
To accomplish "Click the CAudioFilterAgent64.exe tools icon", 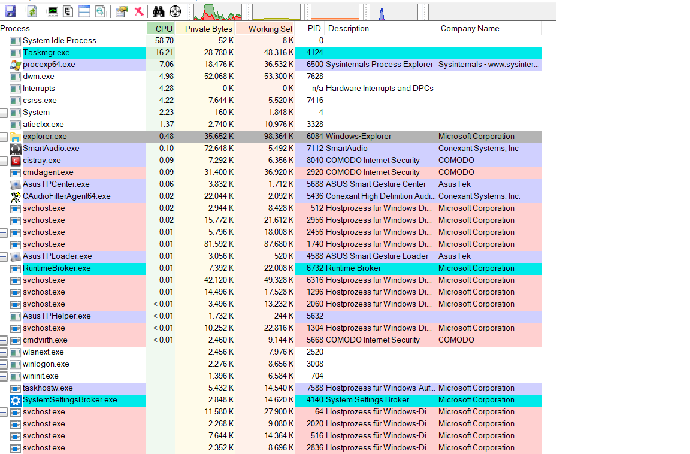I will pyautogui.click(x=16, y=196).
